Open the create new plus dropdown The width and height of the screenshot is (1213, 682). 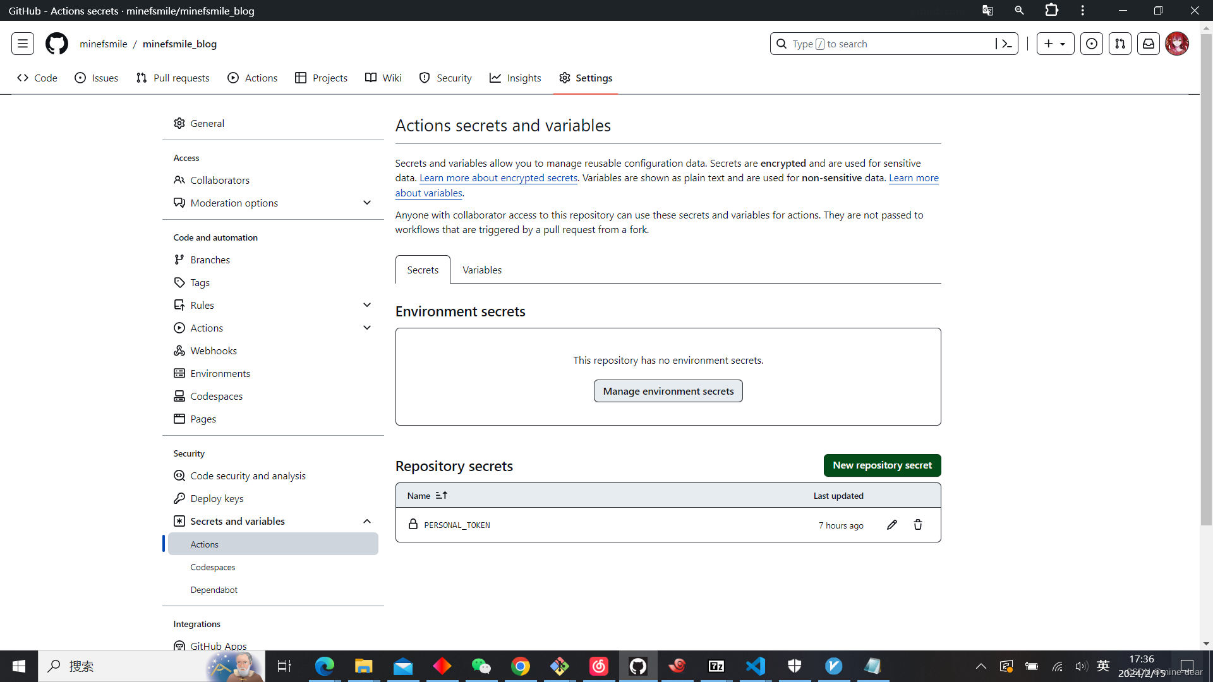click(x=1054, y=44)
